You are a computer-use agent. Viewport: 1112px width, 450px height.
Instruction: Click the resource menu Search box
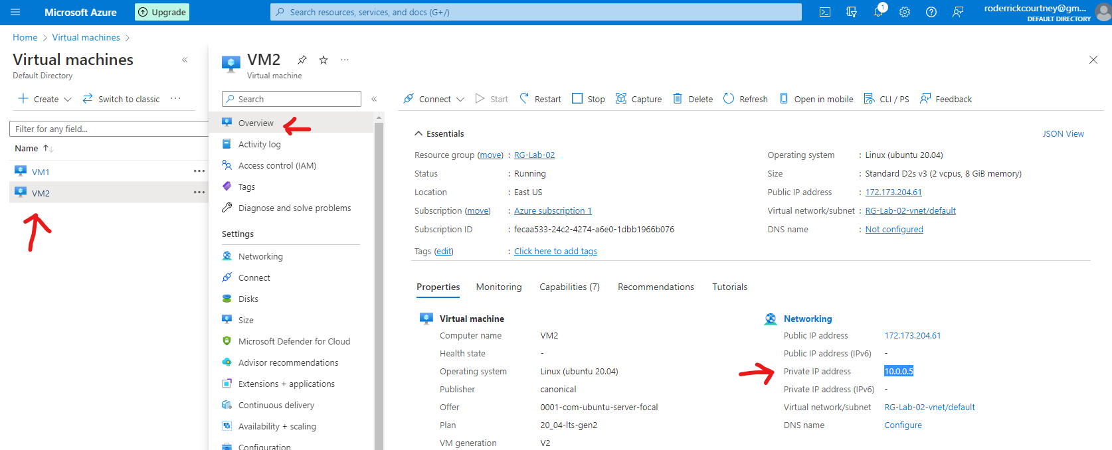point(292,99)
